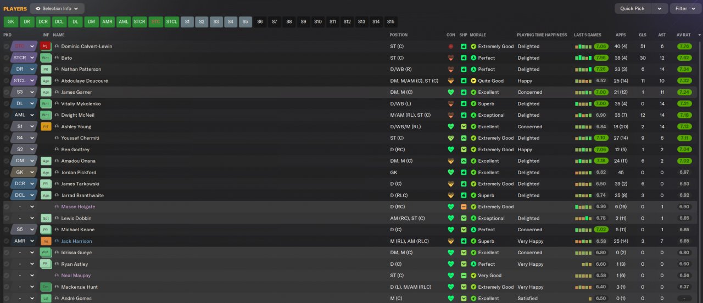The image size is (703, 303).
Task: Click the Inj badge next to Jack Harrison
Action: pyautogui.click(x=46, y=241)
